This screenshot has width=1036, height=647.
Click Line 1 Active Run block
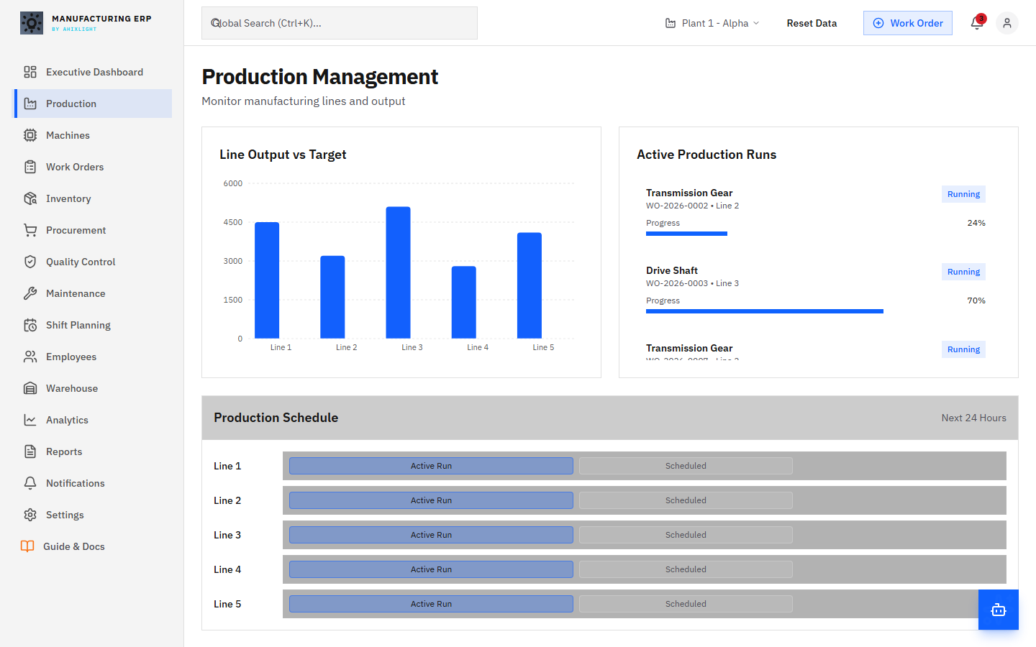(431, 466)
